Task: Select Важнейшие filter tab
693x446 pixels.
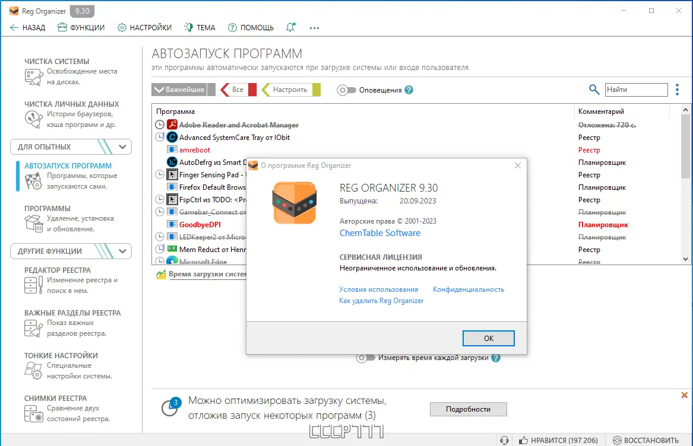Action: [x=183, y=90]
